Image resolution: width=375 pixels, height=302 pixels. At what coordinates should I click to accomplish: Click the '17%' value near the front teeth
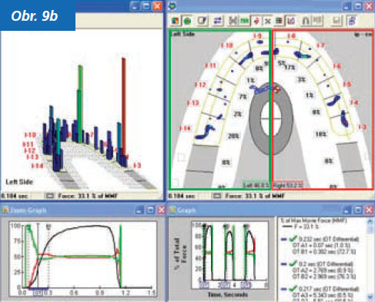(290, 68)
